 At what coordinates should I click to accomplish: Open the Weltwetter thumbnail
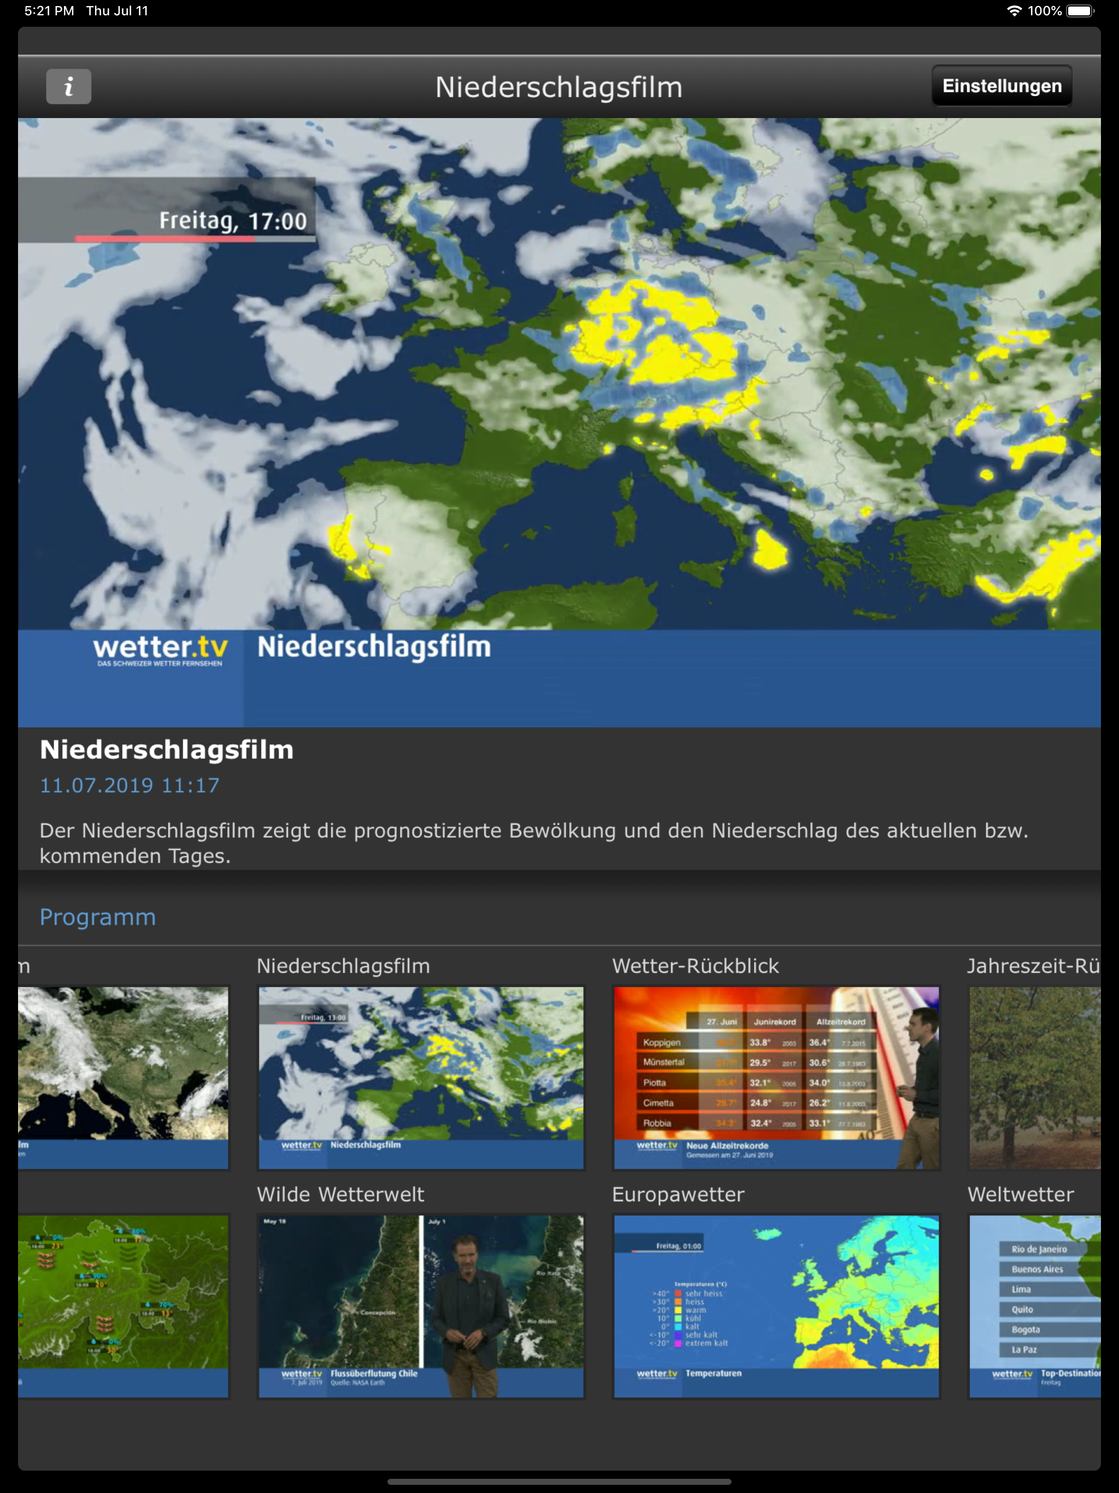click(1035, 1306)
